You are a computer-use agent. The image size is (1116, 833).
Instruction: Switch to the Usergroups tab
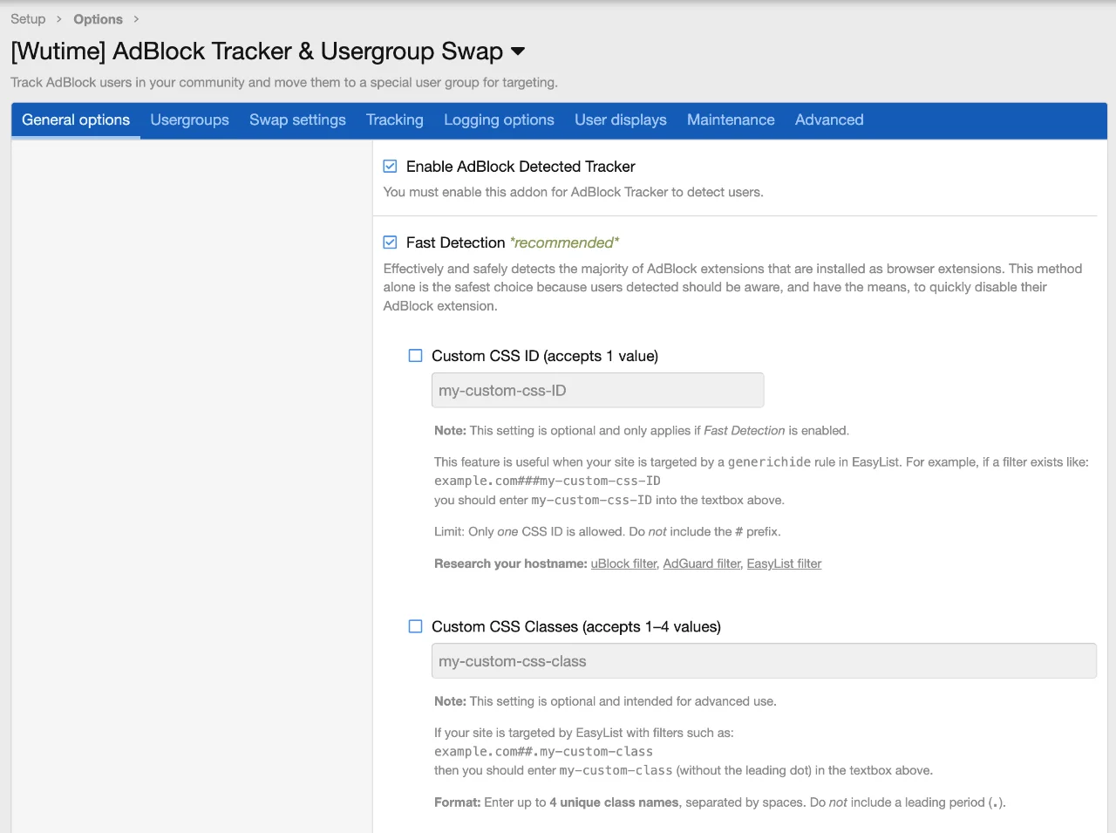189,120
